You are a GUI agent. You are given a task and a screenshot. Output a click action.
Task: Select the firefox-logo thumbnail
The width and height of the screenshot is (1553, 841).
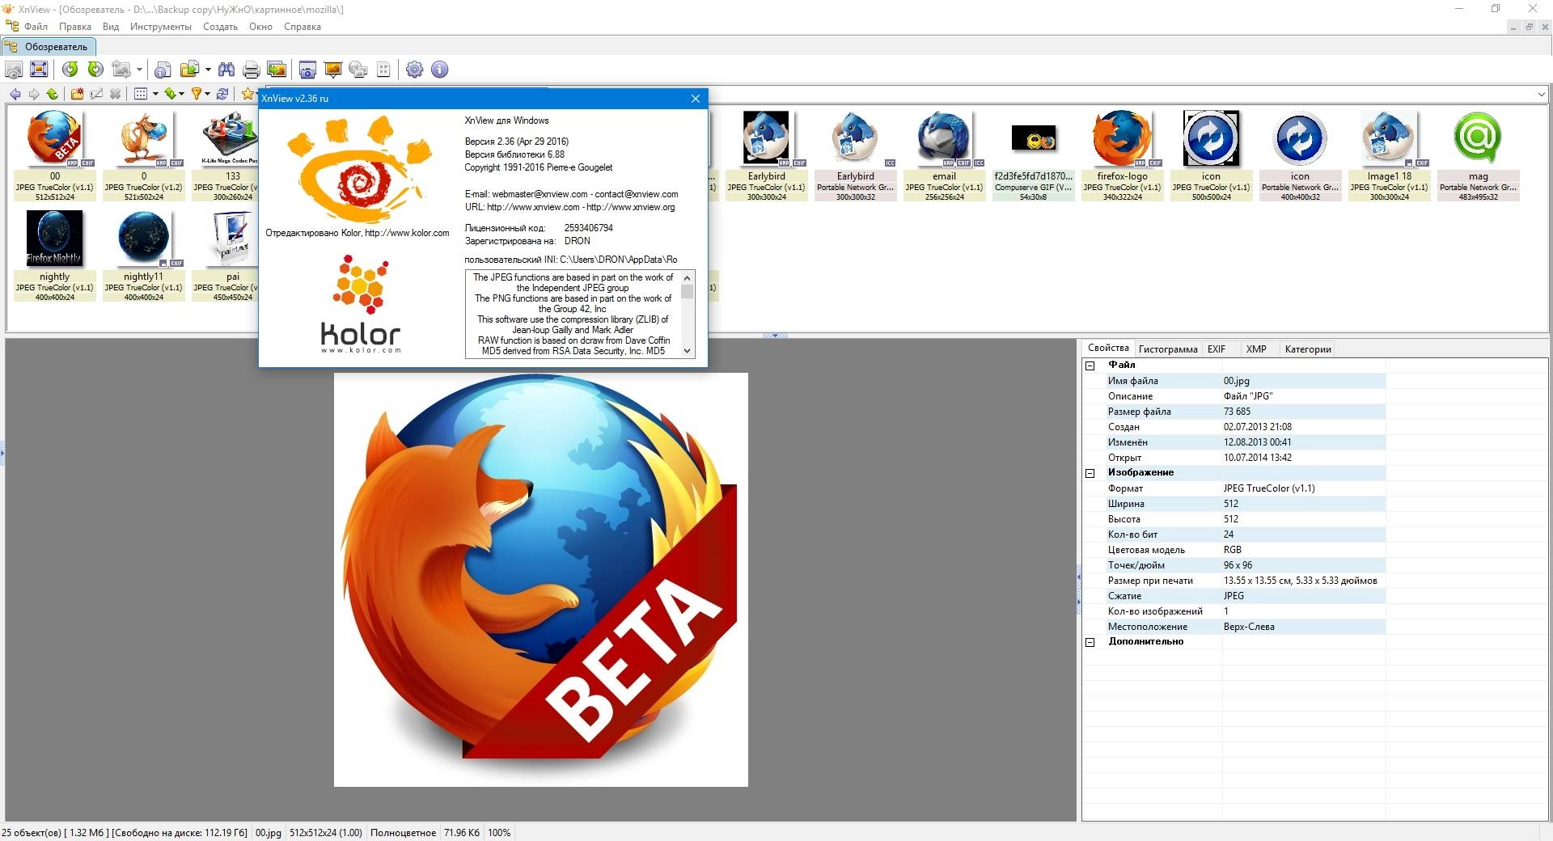(x=1122, y=155)
